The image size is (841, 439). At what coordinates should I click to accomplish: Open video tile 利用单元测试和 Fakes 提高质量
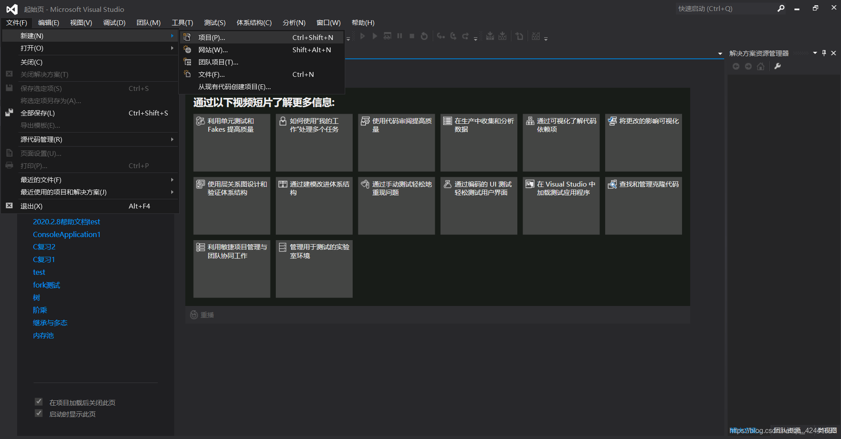[x=231, y=143]
